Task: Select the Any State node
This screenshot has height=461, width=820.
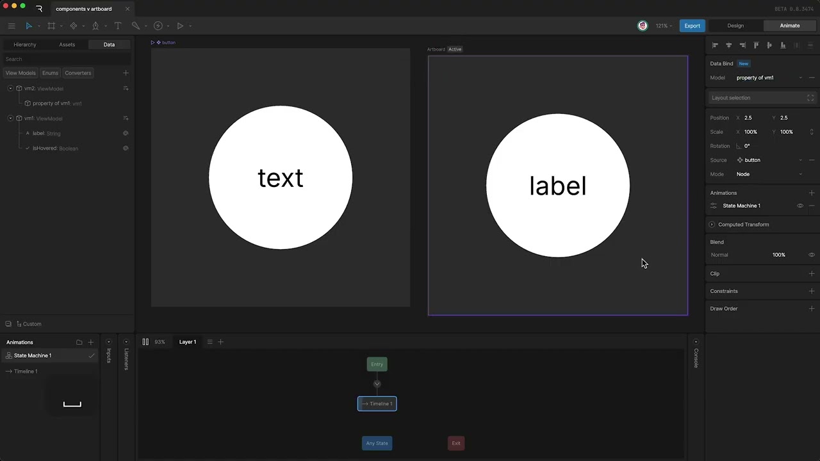Action: point(377,443)
